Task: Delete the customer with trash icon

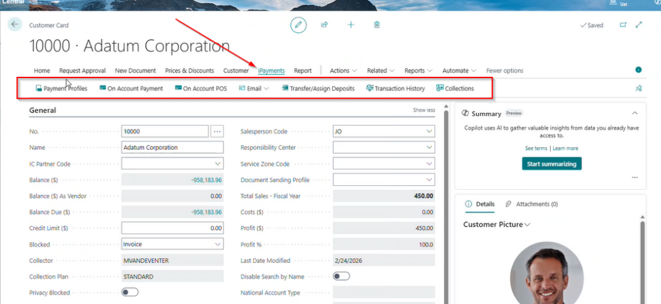Action: pos(377,25)
